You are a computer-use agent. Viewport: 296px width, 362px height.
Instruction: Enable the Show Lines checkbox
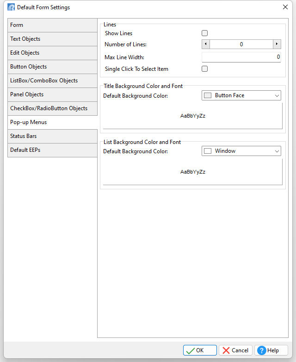coord(204,33)
